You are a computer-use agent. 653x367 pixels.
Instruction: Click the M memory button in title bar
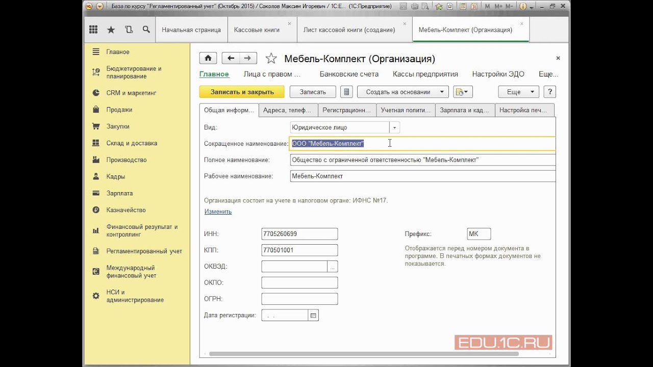pyautogui.click(x=487, y=7)
